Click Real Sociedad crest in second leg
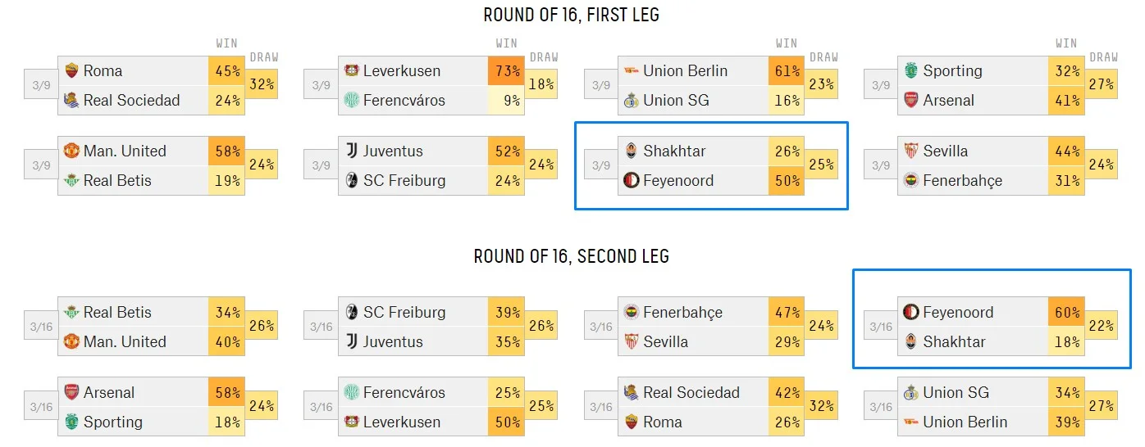 [x=632, y=392]
